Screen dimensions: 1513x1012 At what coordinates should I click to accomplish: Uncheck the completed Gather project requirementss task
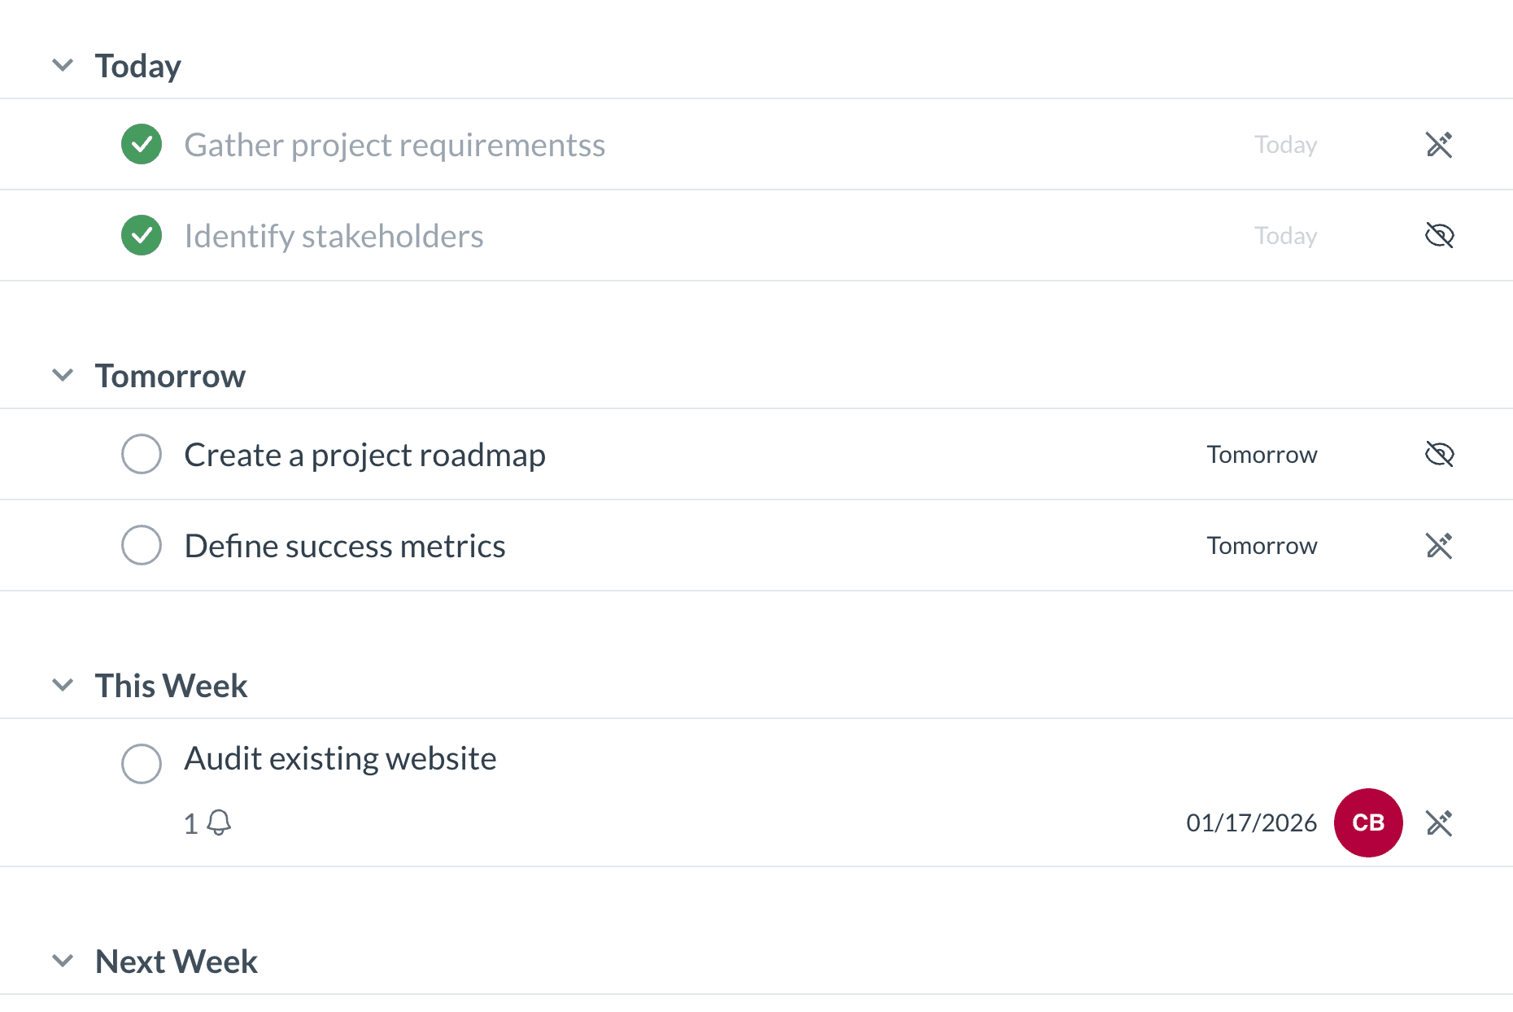[142, 145]
